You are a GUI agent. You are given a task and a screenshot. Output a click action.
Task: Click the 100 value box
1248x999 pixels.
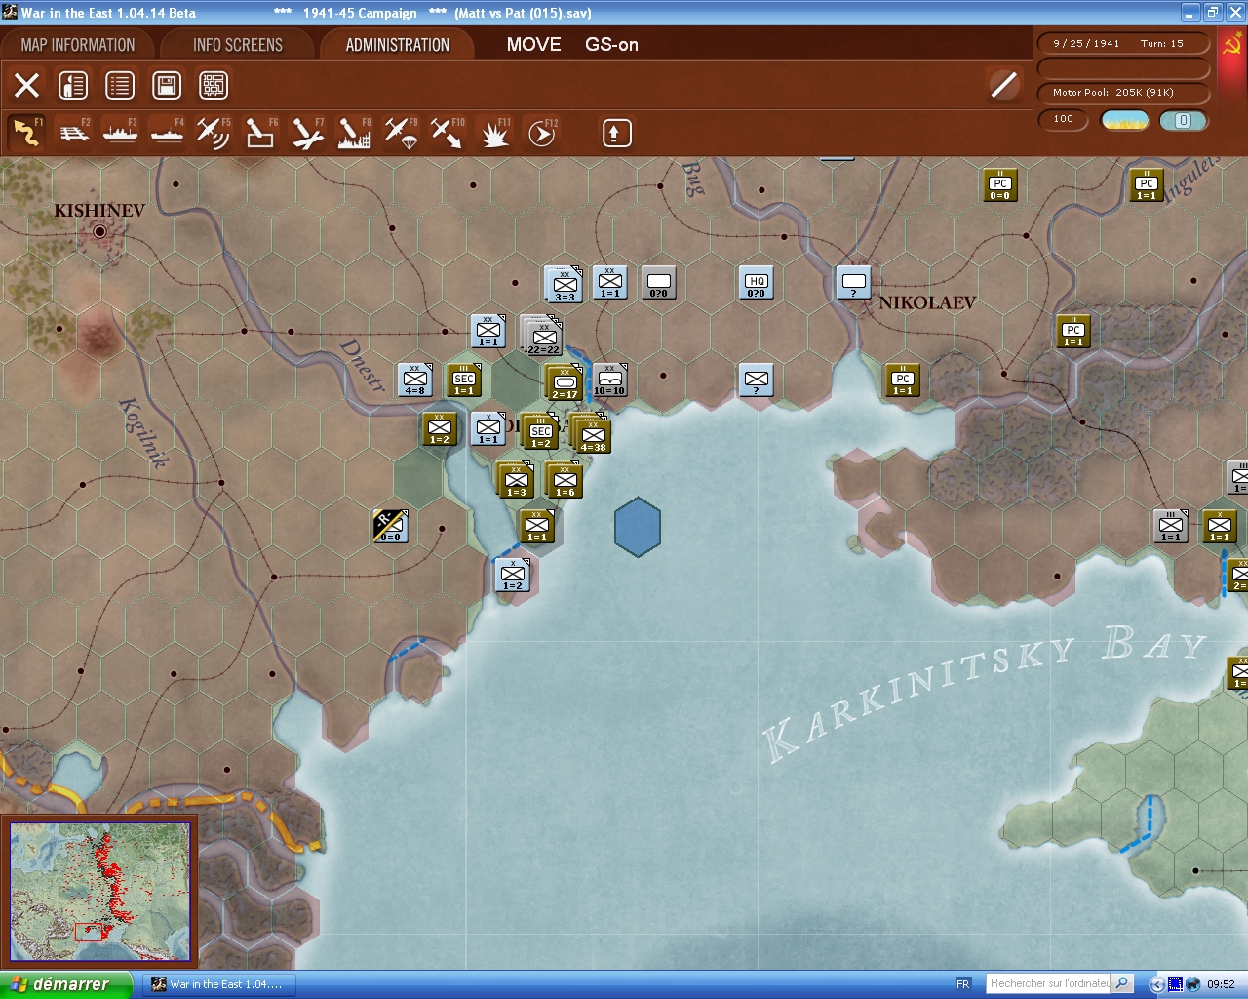pyautogui.click(x=1064, y=120)
